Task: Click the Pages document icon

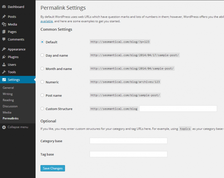Action: coord(4,32)
